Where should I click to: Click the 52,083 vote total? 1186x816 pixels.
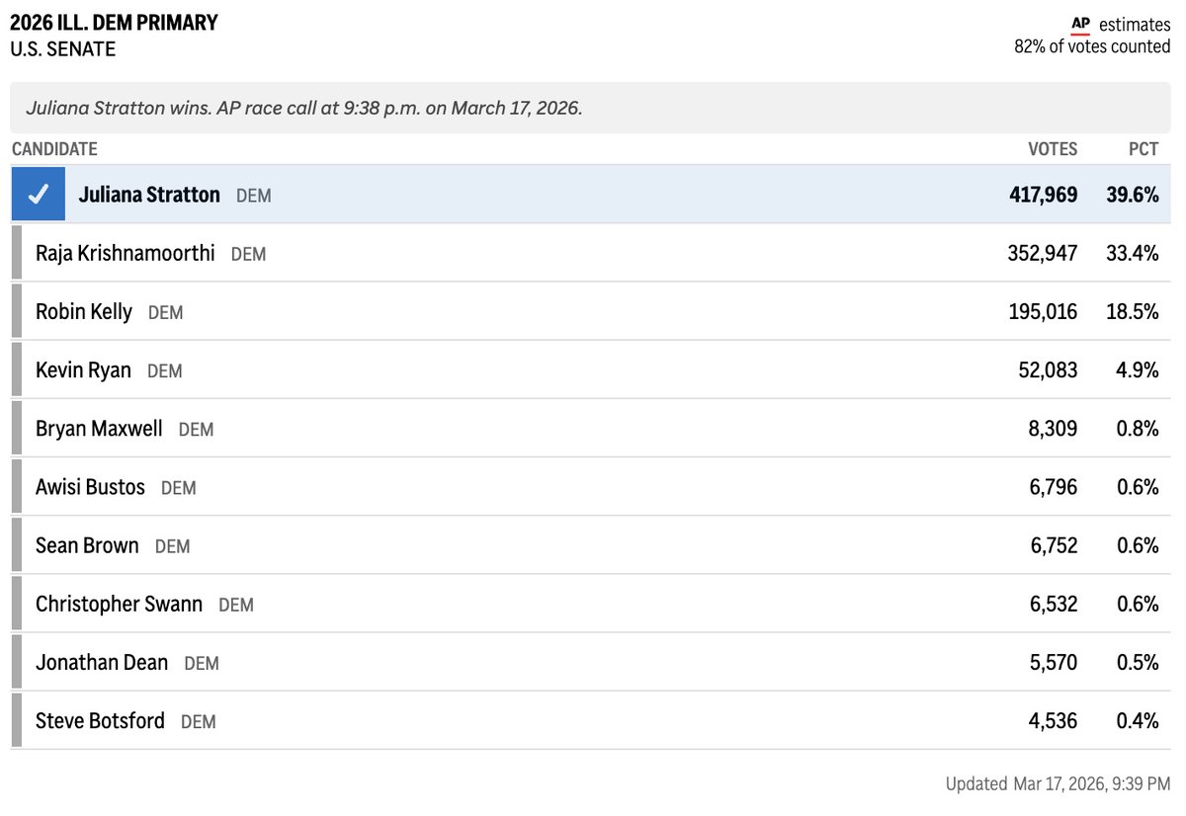[1048, 370]
